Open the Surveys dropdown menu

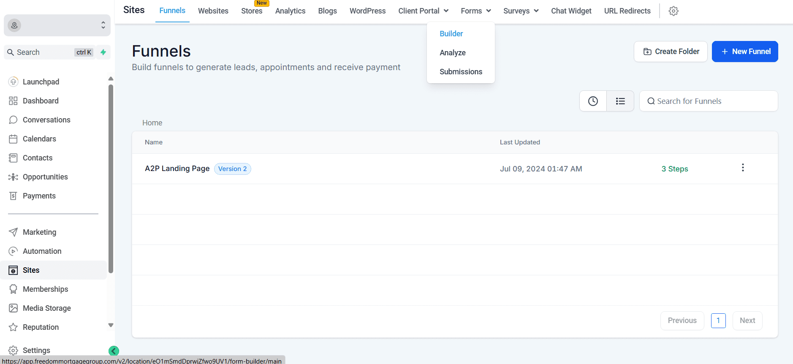[x=521, y=11]
